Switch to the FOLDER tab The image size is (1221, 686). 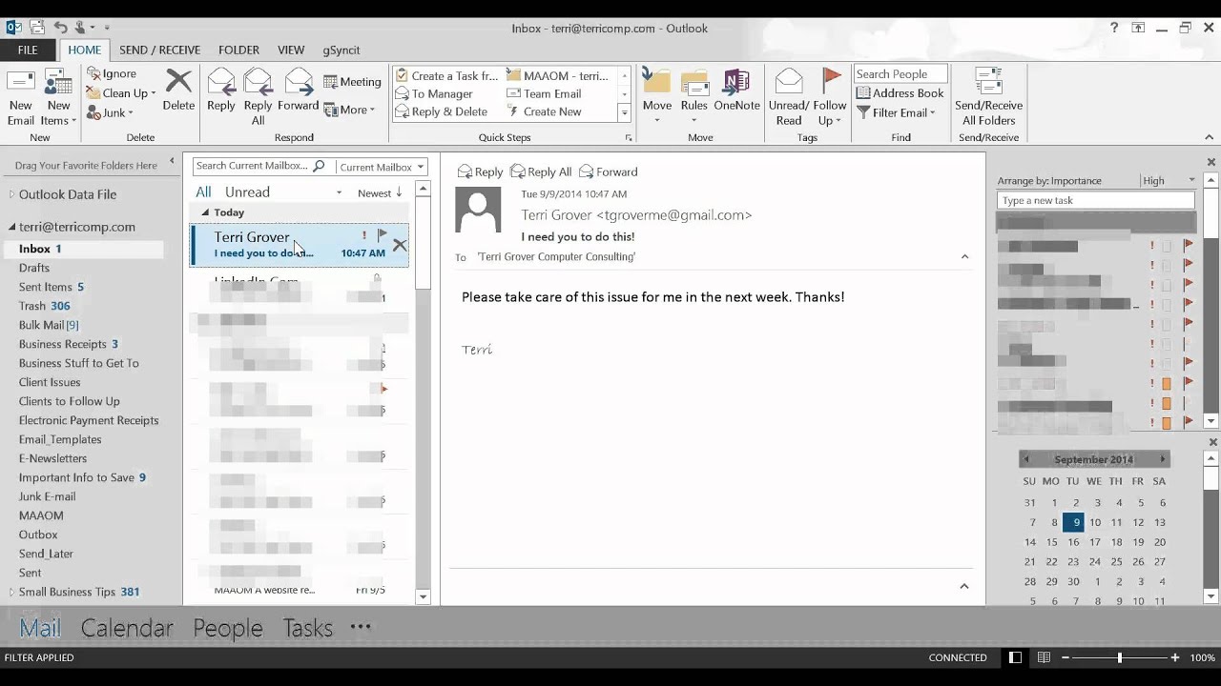[x=238, y=50]
